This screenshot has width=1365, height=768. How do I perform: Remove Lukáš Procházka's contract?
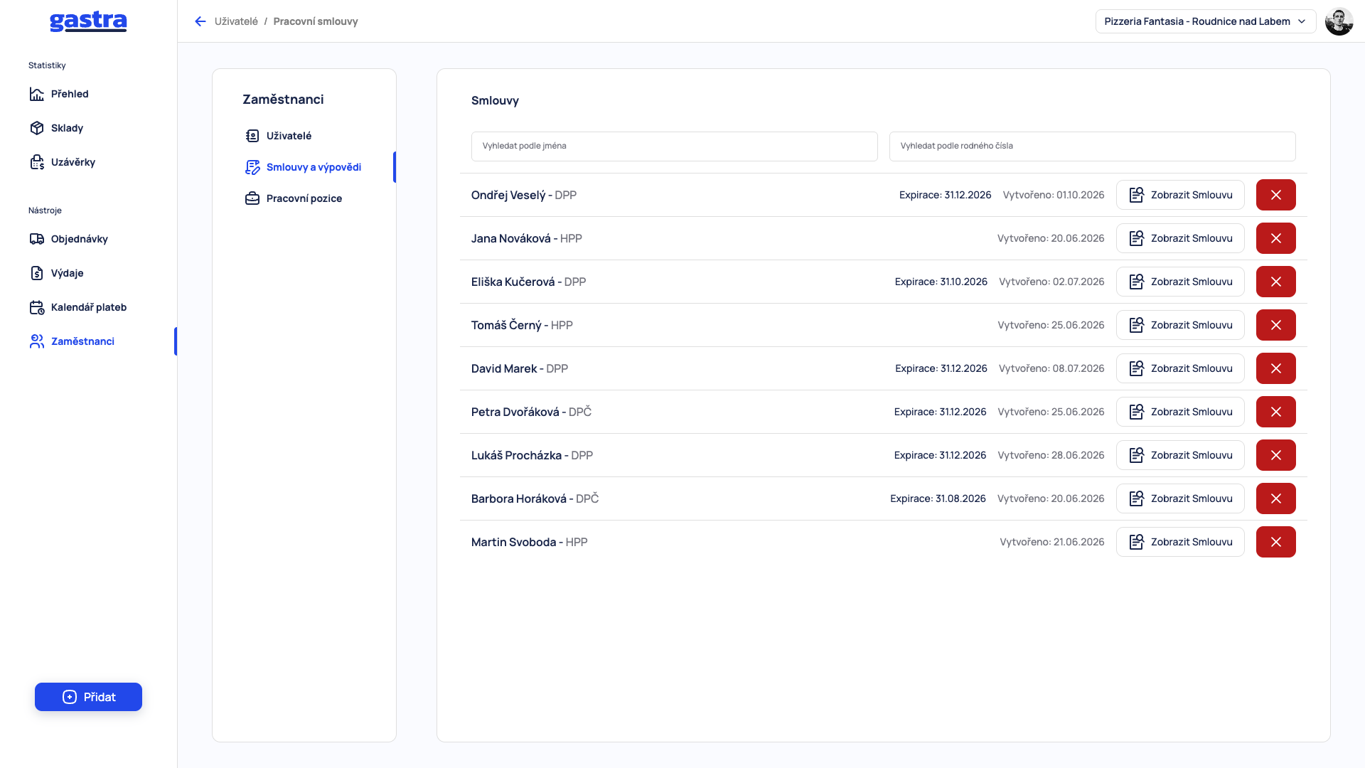(x=1275, y=455)
